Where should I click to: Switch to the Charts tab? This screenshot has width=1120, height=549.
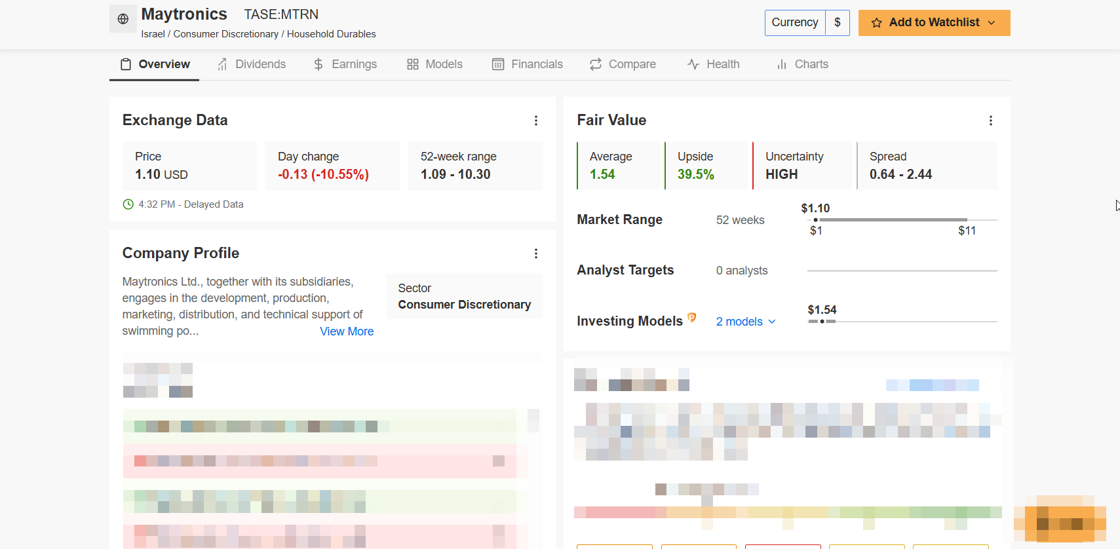[802, 64]
